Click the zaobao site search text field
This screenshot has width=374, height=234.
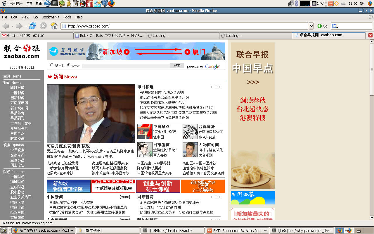point(126,66)
